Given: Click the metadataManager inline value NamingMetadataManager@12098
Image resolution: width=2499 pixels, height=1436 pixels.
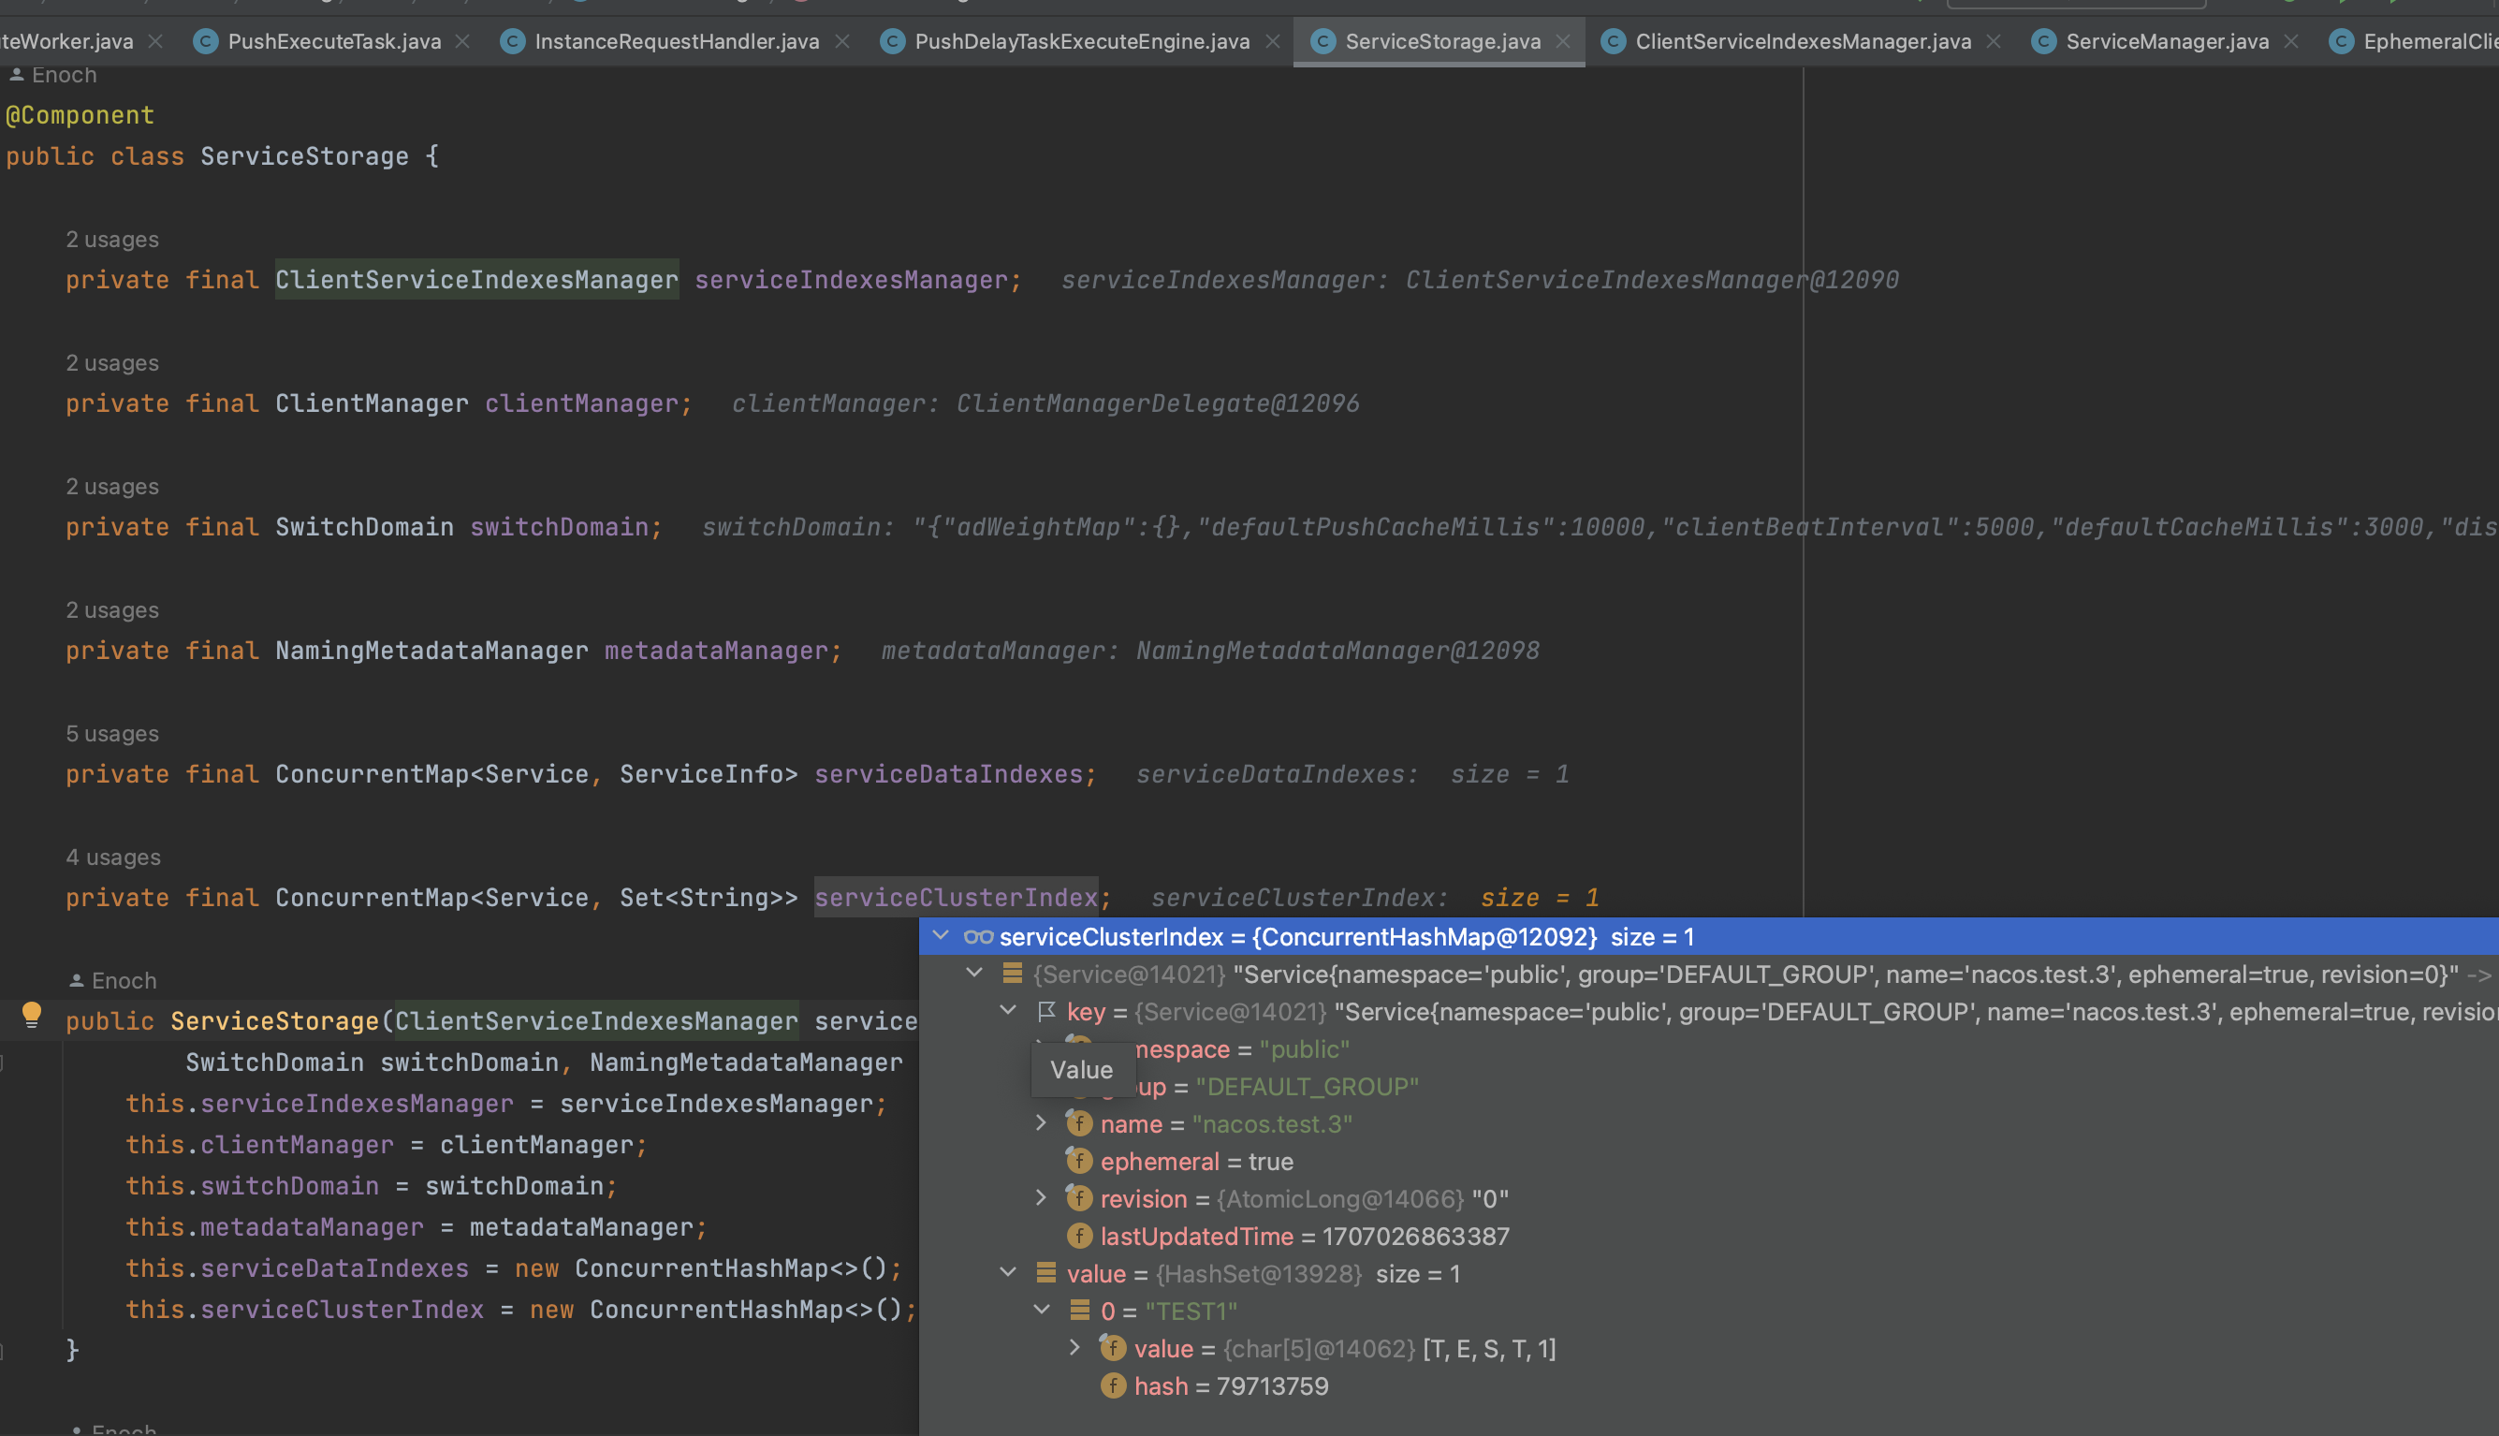Looking at the screenshot, I should [1337, 651].
